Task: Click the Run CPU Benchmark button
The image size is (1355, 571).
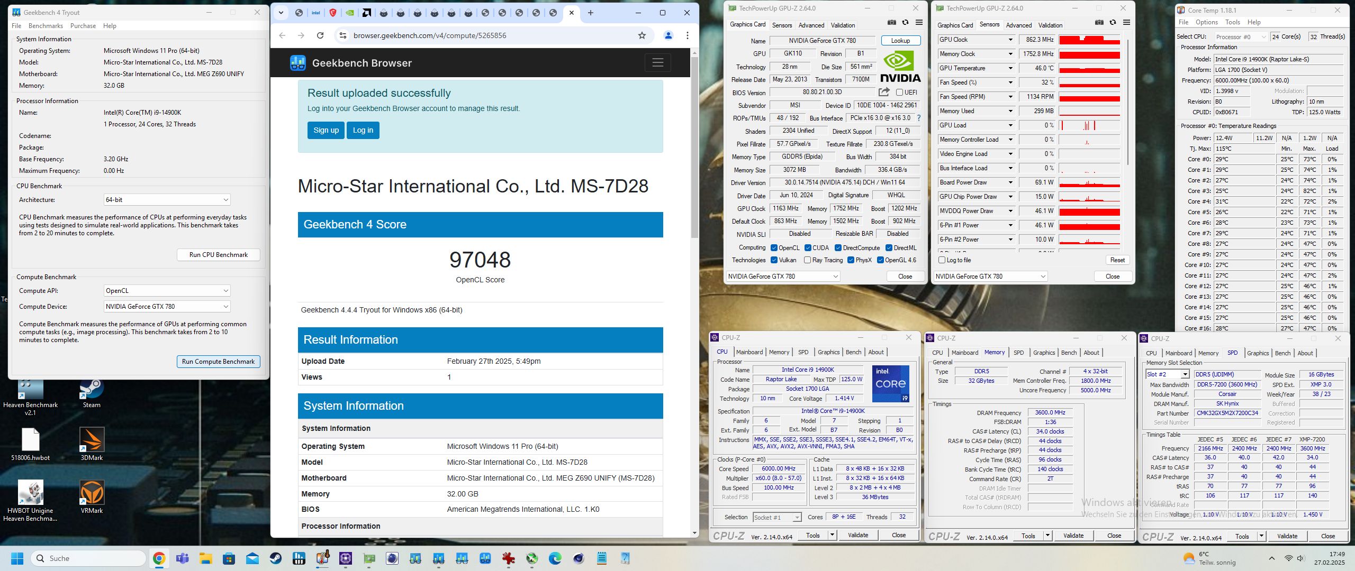Action: click(x=219, y=255)
